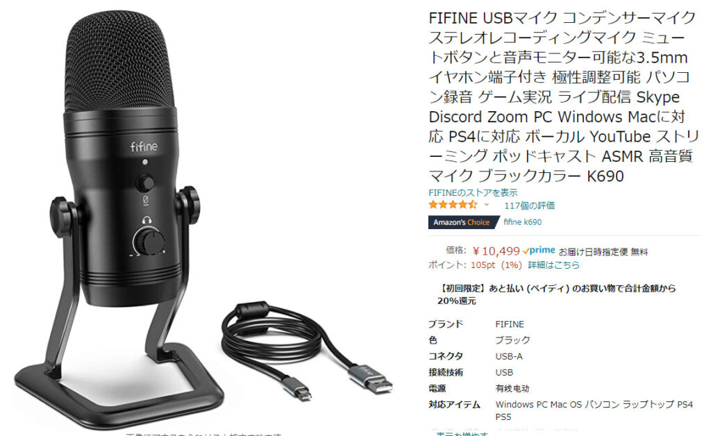The height and width of the screenshot is (436, 711).
Task: Click the star rating icons
Action: (x=453, y=205)
